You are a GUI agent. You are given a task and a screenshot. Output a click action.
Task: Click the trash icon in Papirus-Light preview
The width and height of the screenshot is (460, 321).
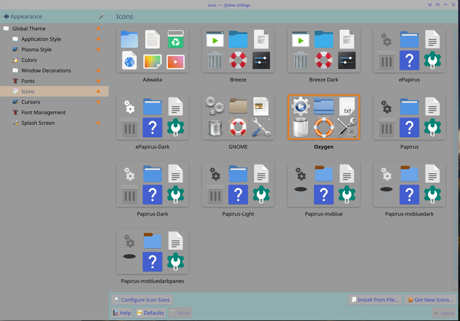(x=215, y=194)
